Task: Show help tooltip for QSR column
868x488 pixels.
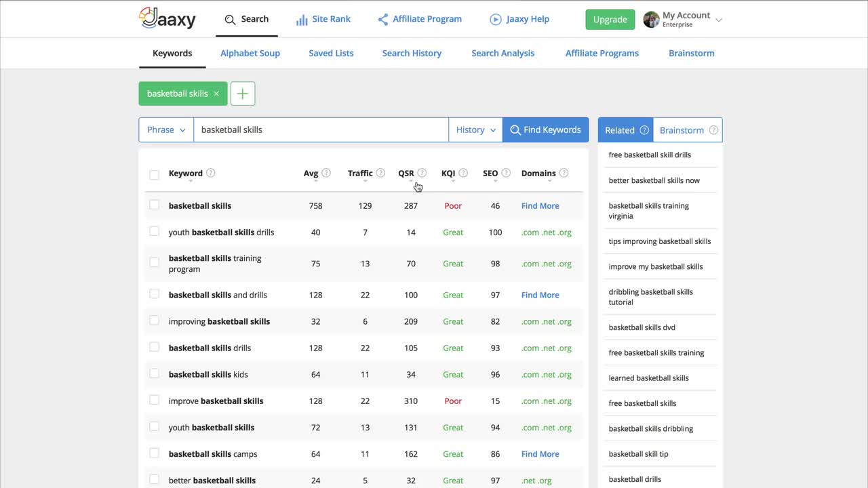Action: coord(422,173)
